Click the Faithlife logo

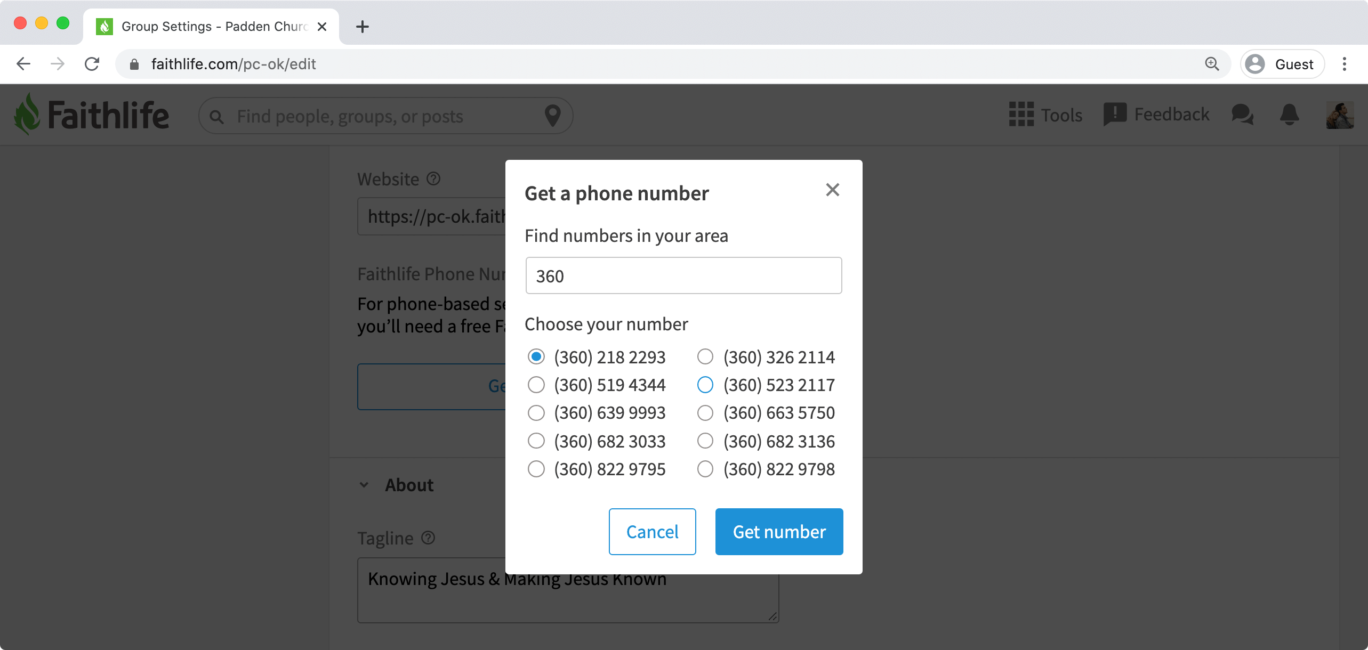click(91, 115)
